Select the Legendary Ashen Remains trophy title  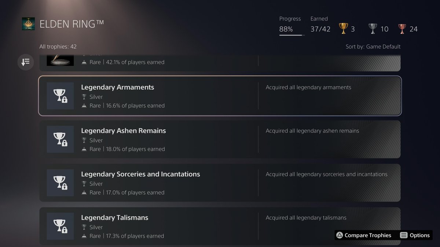[x=123, y=131]
